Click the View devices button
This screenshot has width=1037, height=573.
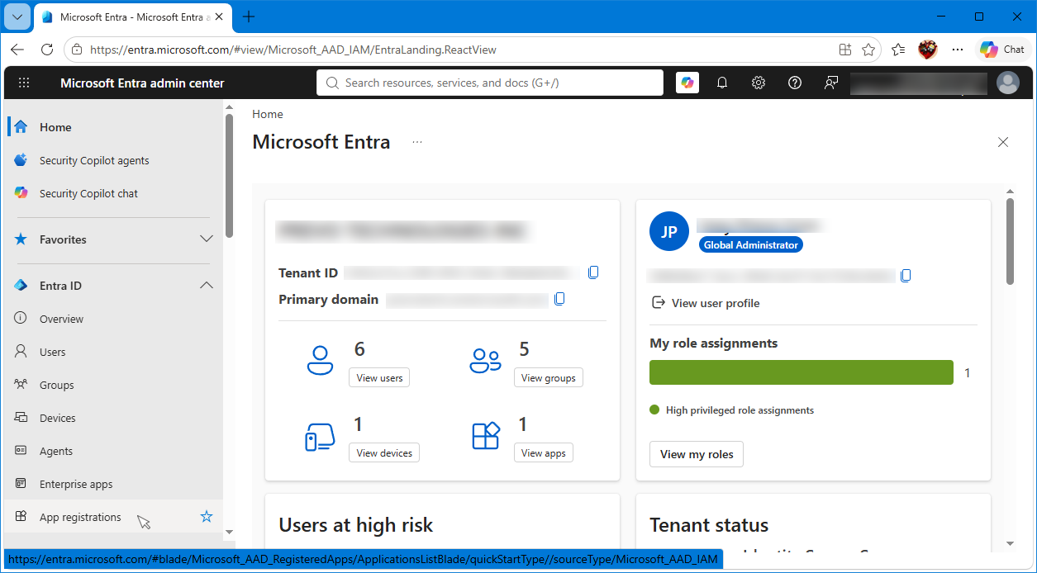click(x=384, y=453)
